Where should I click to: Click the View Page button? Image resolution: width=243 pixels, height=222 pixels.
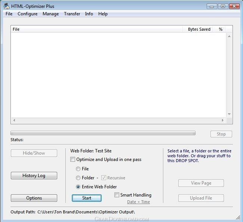coord(201,183)
